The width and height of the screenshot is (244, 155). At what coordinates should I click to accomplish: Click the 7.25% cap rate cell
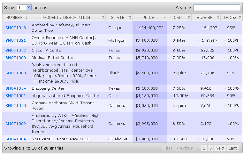179,28
